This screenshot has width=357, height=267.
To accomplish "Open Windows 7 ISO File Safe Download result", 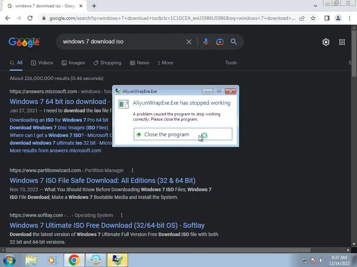I will point(102,180).
